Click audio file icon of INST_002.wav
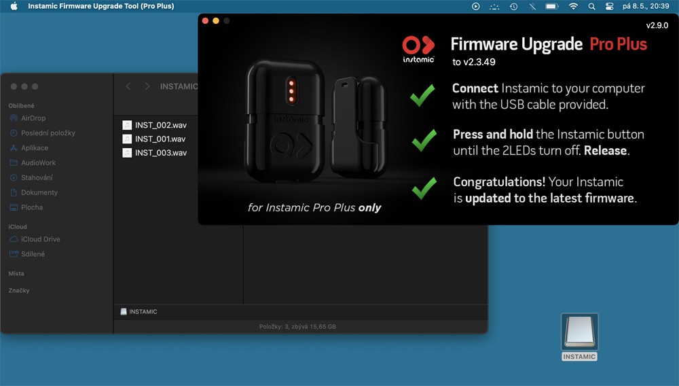 127,125
